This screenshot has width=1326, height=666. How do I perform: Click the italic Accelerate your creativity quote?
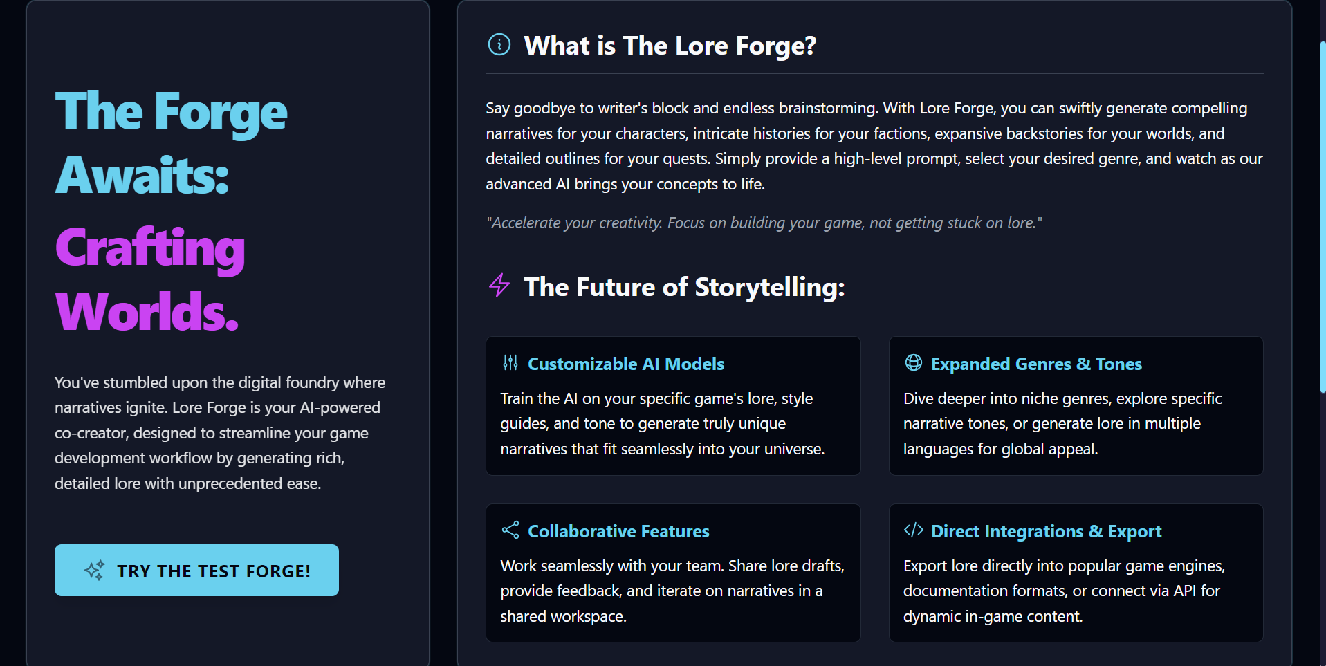tap(764, 223)
